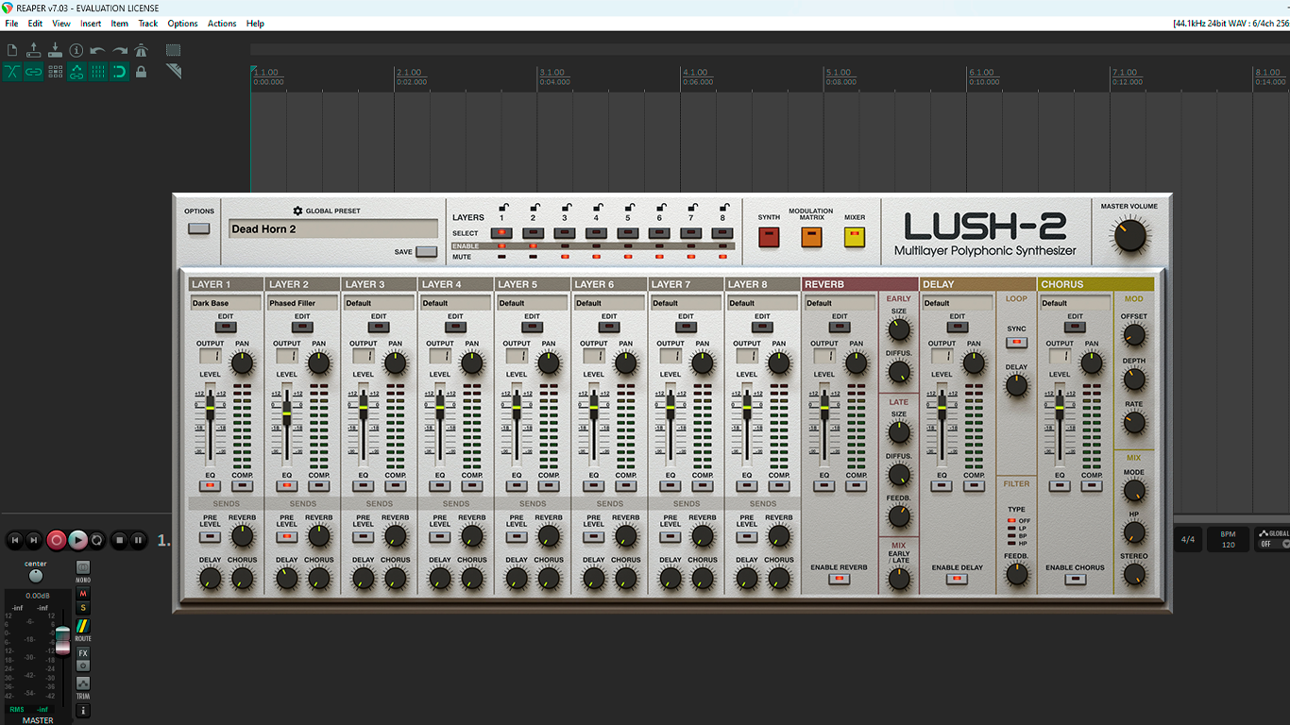Viewport: 1290px width, 725px height.
Task: Click master track volume fader
Action: (62, 639)
